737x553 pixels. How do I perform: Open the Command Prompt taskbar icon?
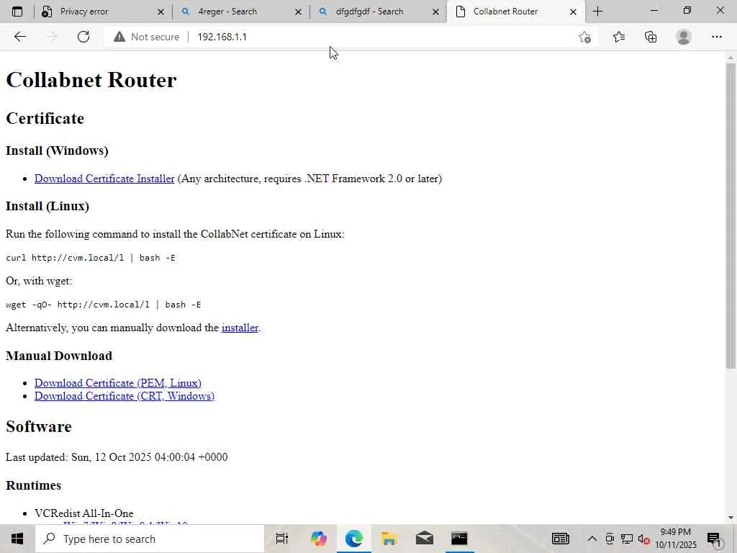click(x=459, y=539)
